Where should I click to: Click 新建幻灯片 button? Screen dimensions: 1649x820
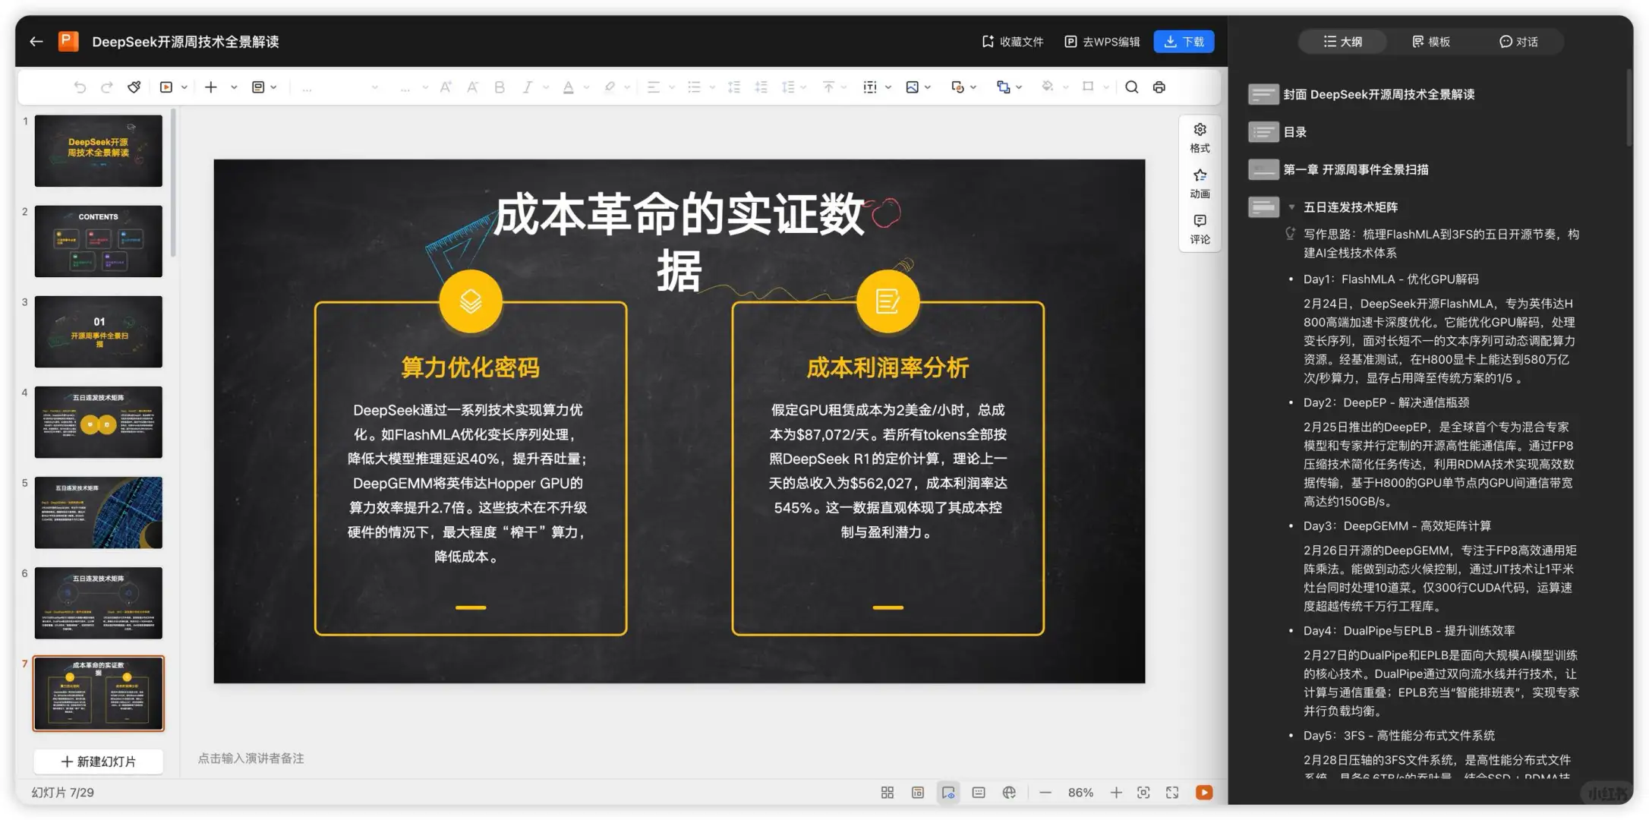[x=99, y=762]
